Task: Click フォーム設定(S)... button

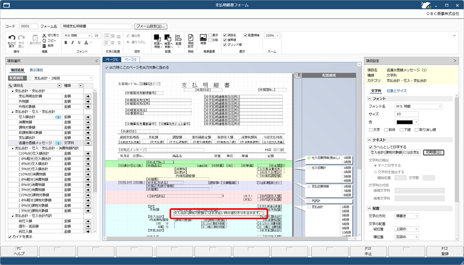Action: 151,26
